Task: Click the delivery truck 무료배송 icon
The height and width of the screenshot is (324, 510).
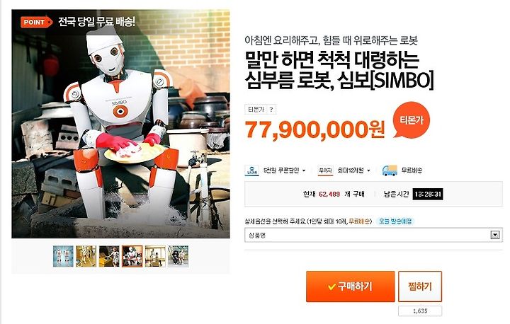Action: pos(390,170)
